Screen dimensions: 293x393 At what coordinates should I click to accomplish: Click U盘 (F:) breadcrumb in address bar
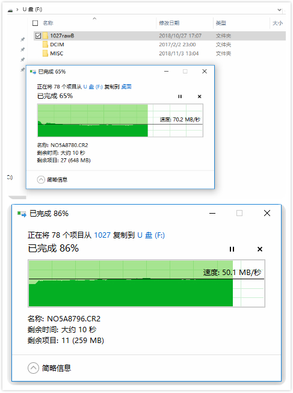tap(32, 10)
